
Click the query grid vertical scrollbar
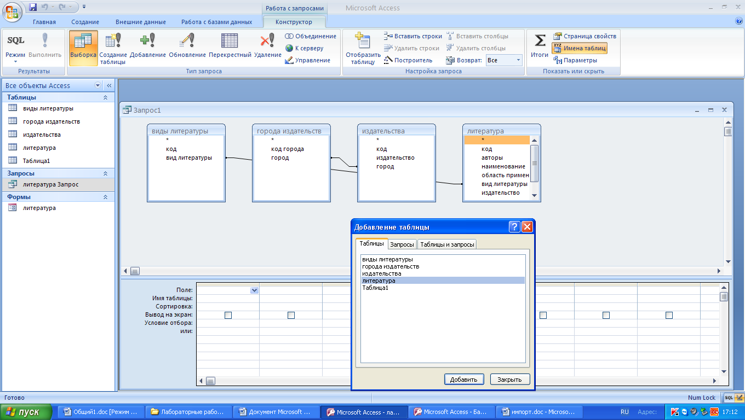point(724,328)
